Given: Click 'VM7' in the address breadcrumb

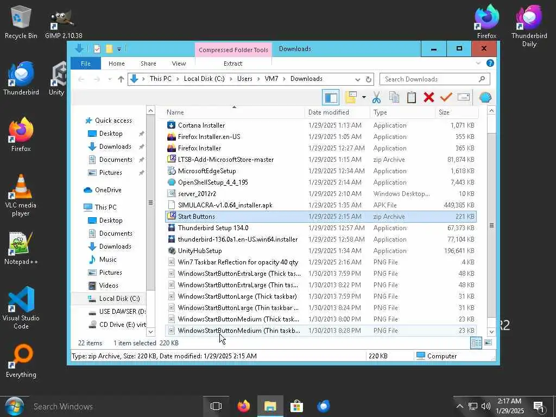Looking at the screenshot, I should tap(271, 79).
